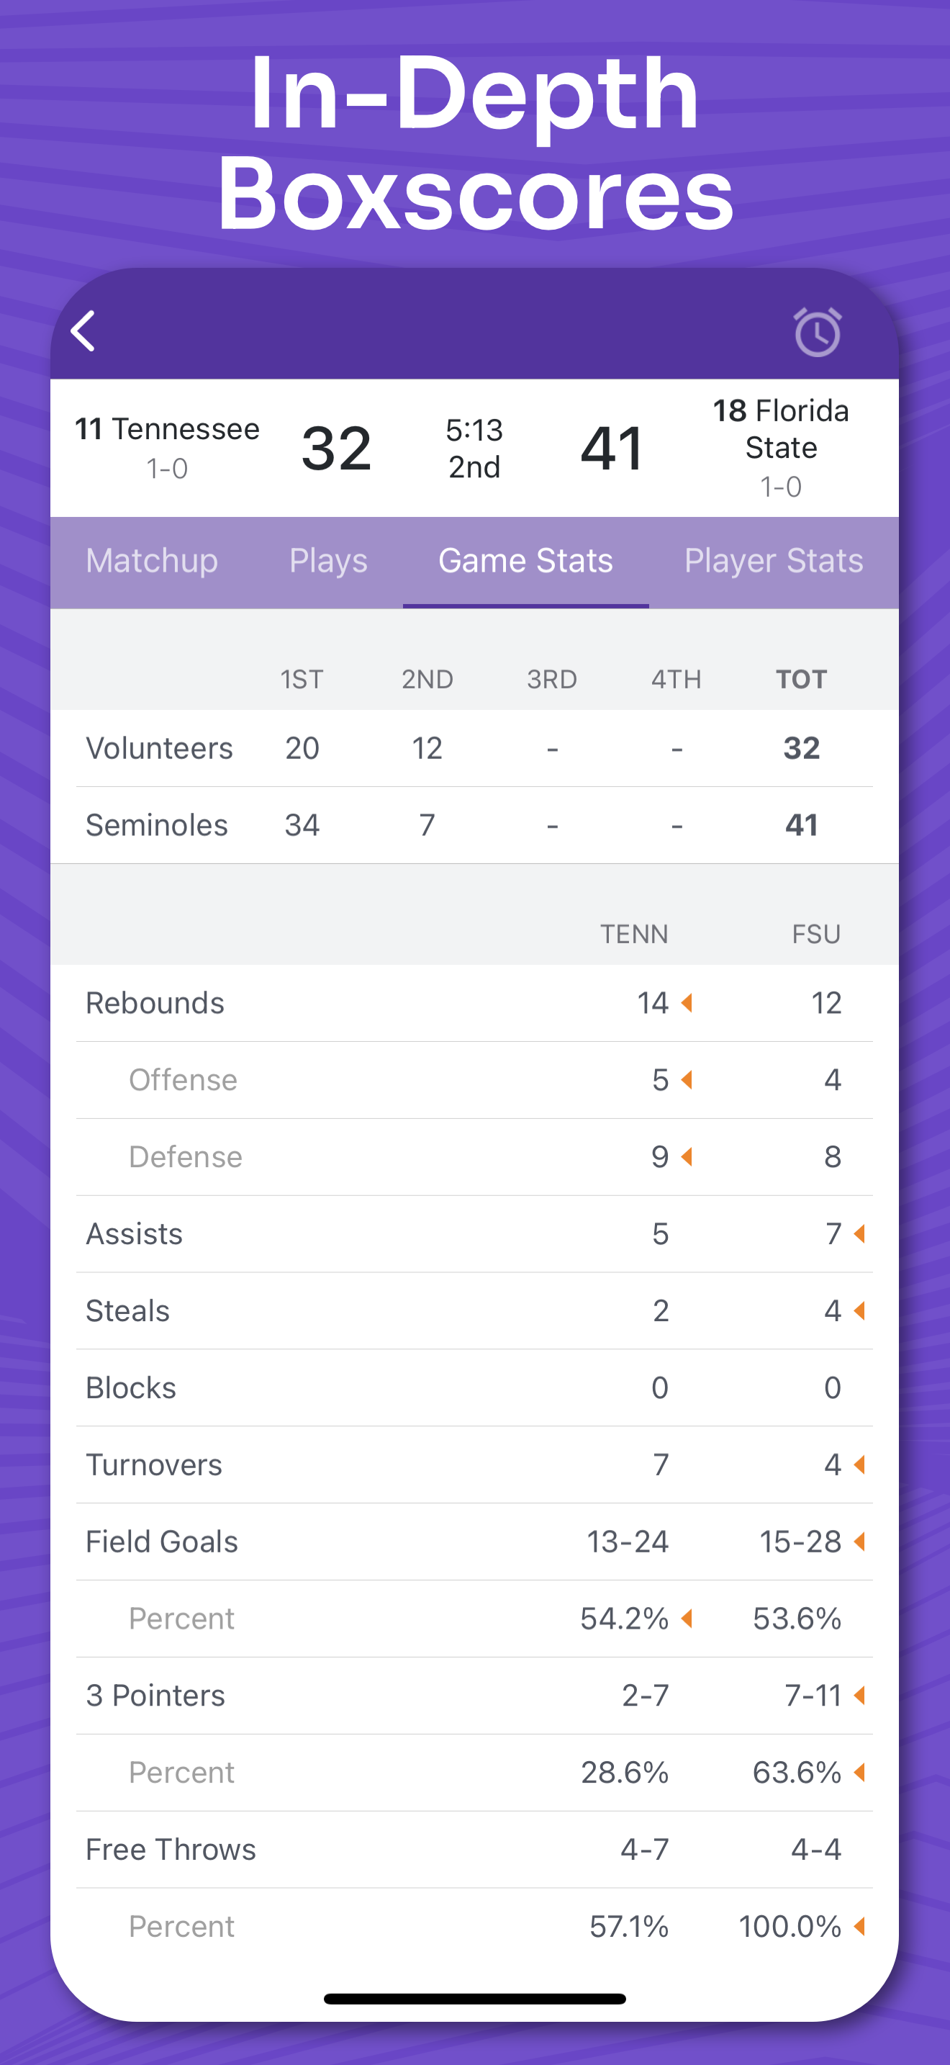Viewport: 950px width, 2065px height.
Task: Tap the orange arrow beside FSU field goals
Action: click(860, 1542)
